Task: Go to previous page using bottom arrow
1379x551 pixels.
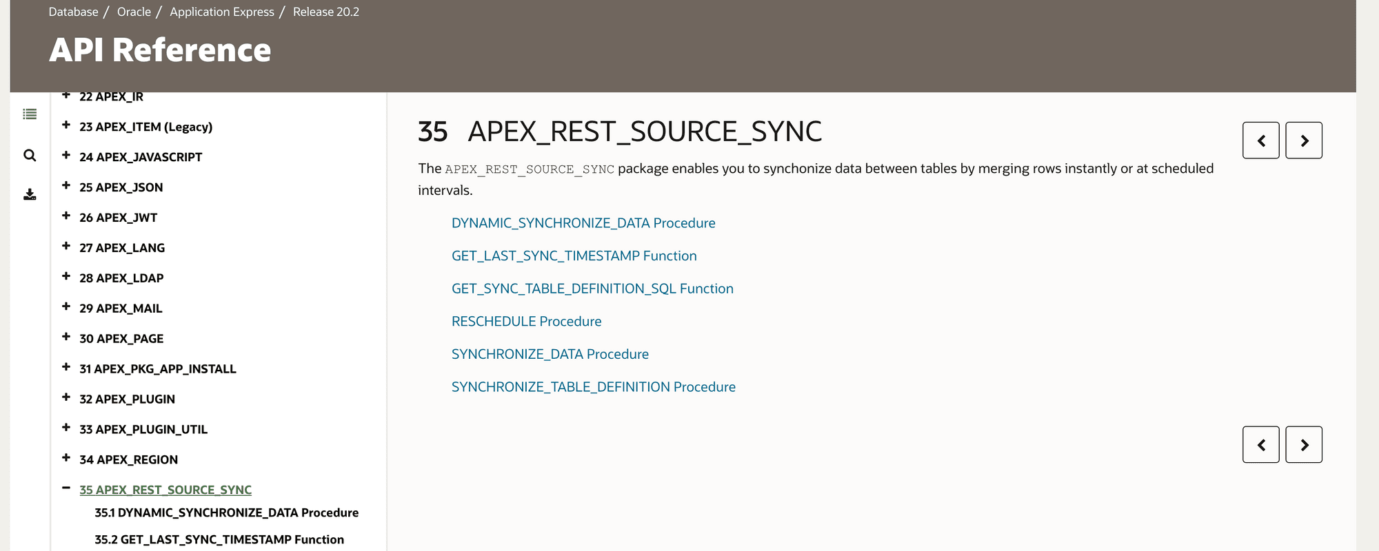Action: 1261,444
